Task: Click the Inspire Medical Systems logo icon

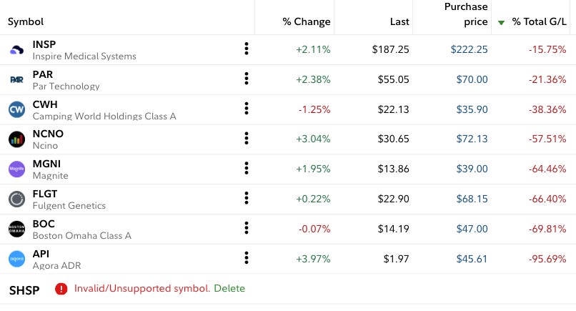Action: [x=16, y=50]
